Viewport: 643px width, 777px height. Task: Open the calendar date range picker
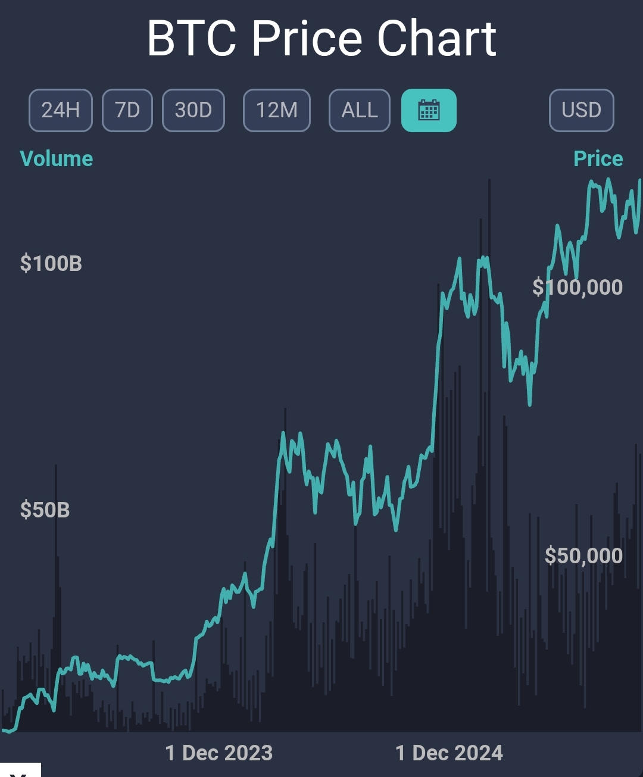click(x=429, y=110)
